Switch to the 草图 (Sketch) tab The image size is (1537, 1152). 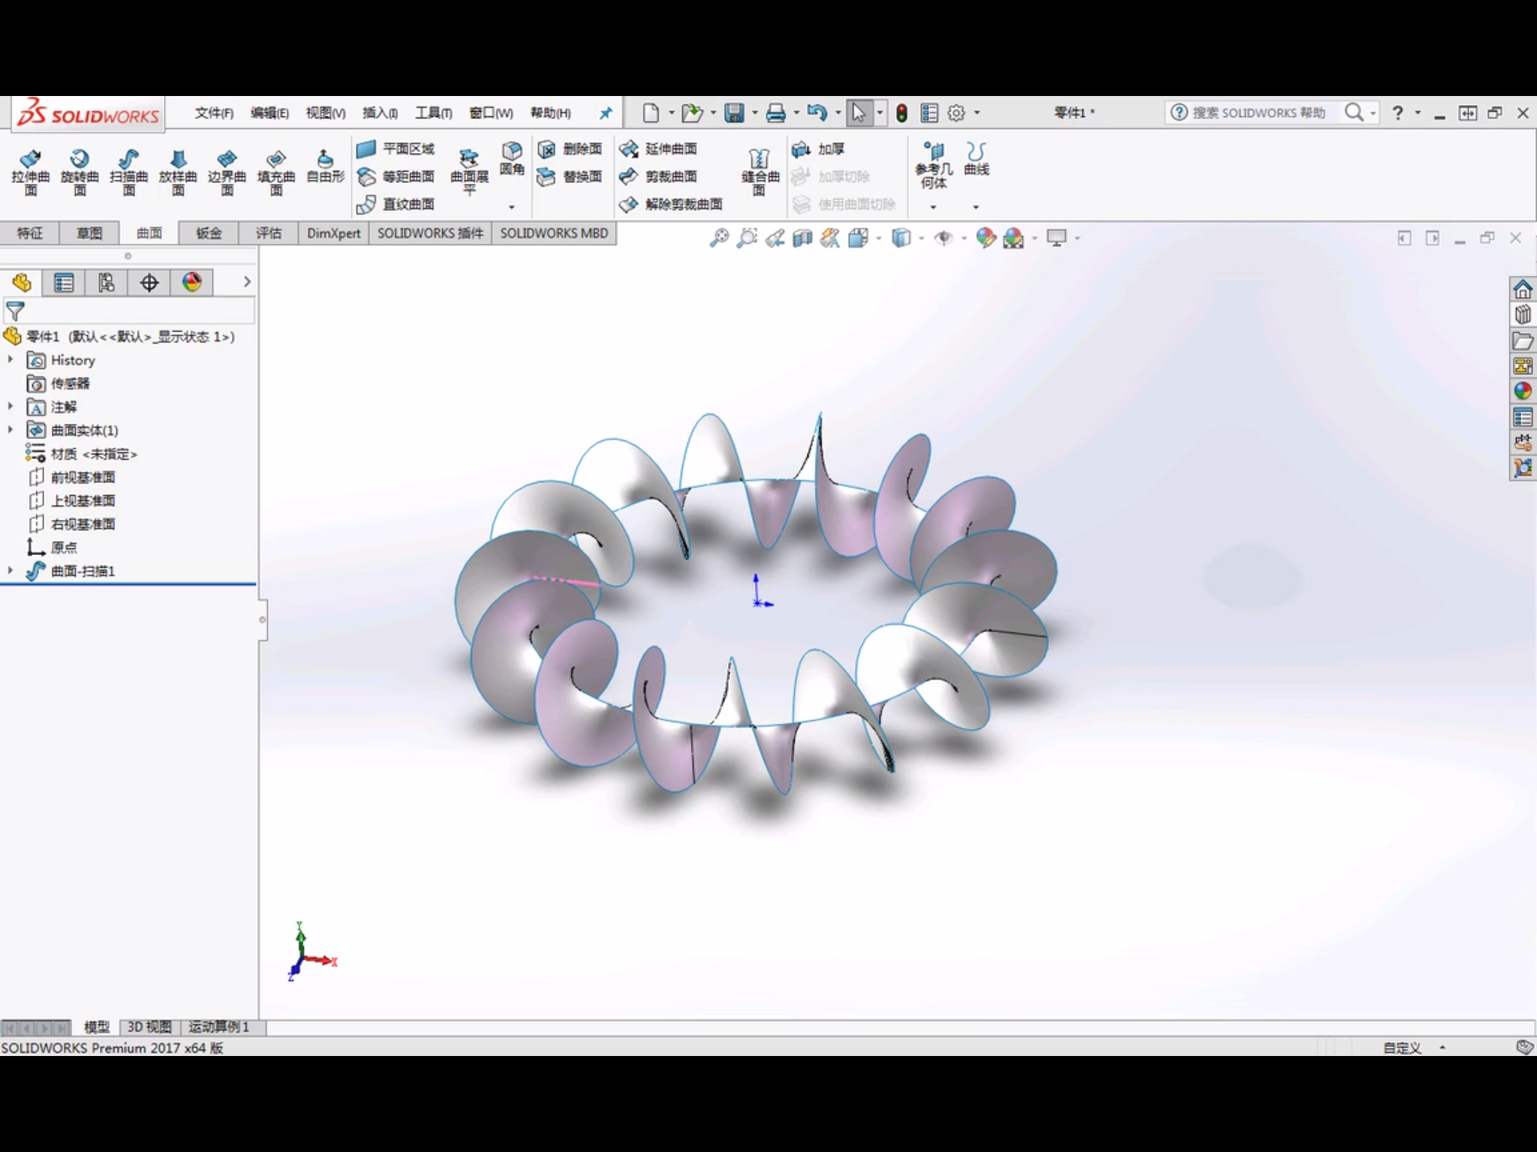pos(89,232)
